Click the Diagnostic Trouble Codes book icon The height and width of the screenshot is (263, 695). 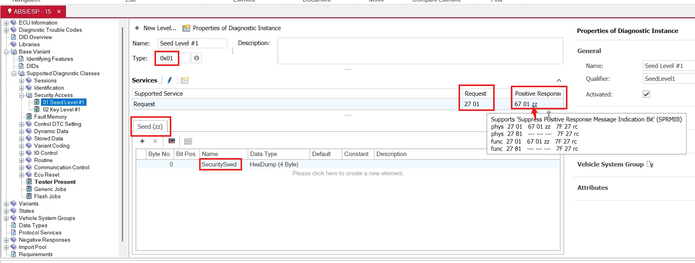[14, 30]
